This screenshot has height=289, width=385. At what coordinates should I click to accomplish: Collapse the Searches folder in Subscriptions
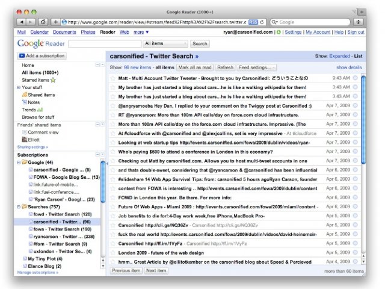pos(19,206)
